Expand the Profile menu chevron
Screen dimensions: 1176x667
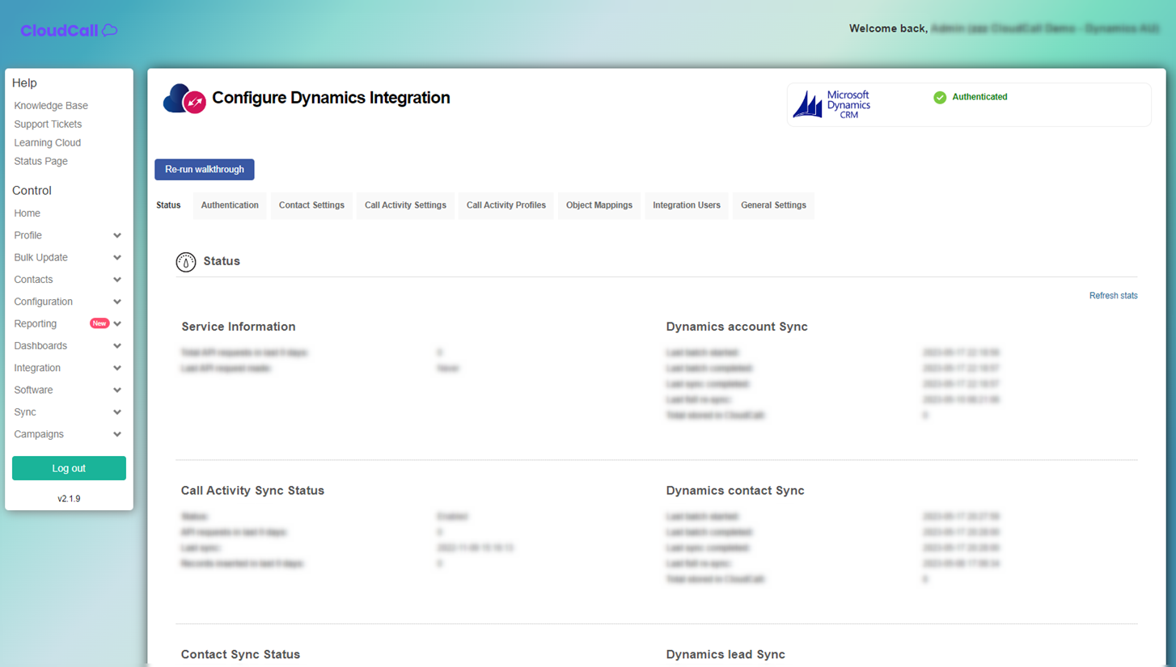(117, 235)
